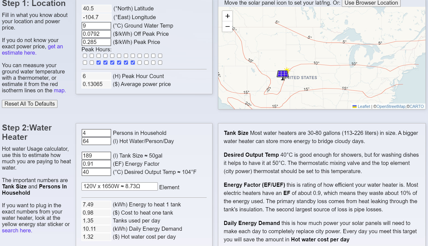
Task: Click Reset All To Defaults button
Action: tap(30, 104)
